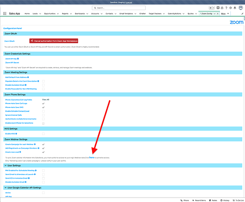Image resolution: width=245 pixels, height=202 pixels.
Task: Click the Zoom logo
Action: (x=236, y=22)
